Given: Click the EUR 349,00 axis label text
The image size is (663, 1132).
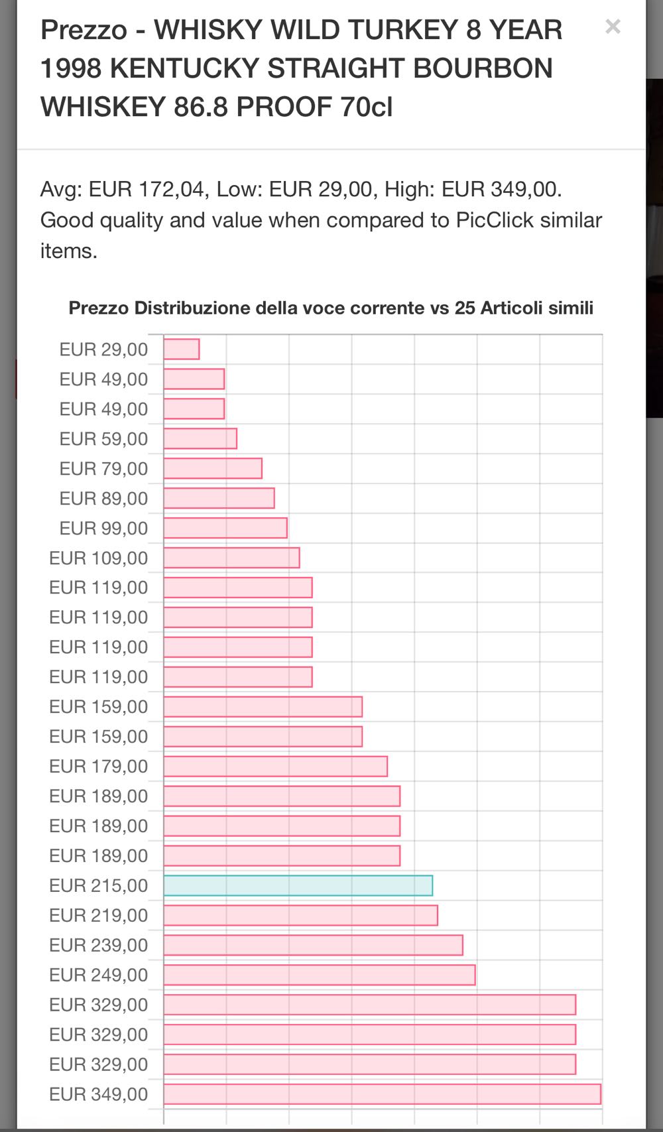Looking at the screenshot, I should click(99, 1094).
